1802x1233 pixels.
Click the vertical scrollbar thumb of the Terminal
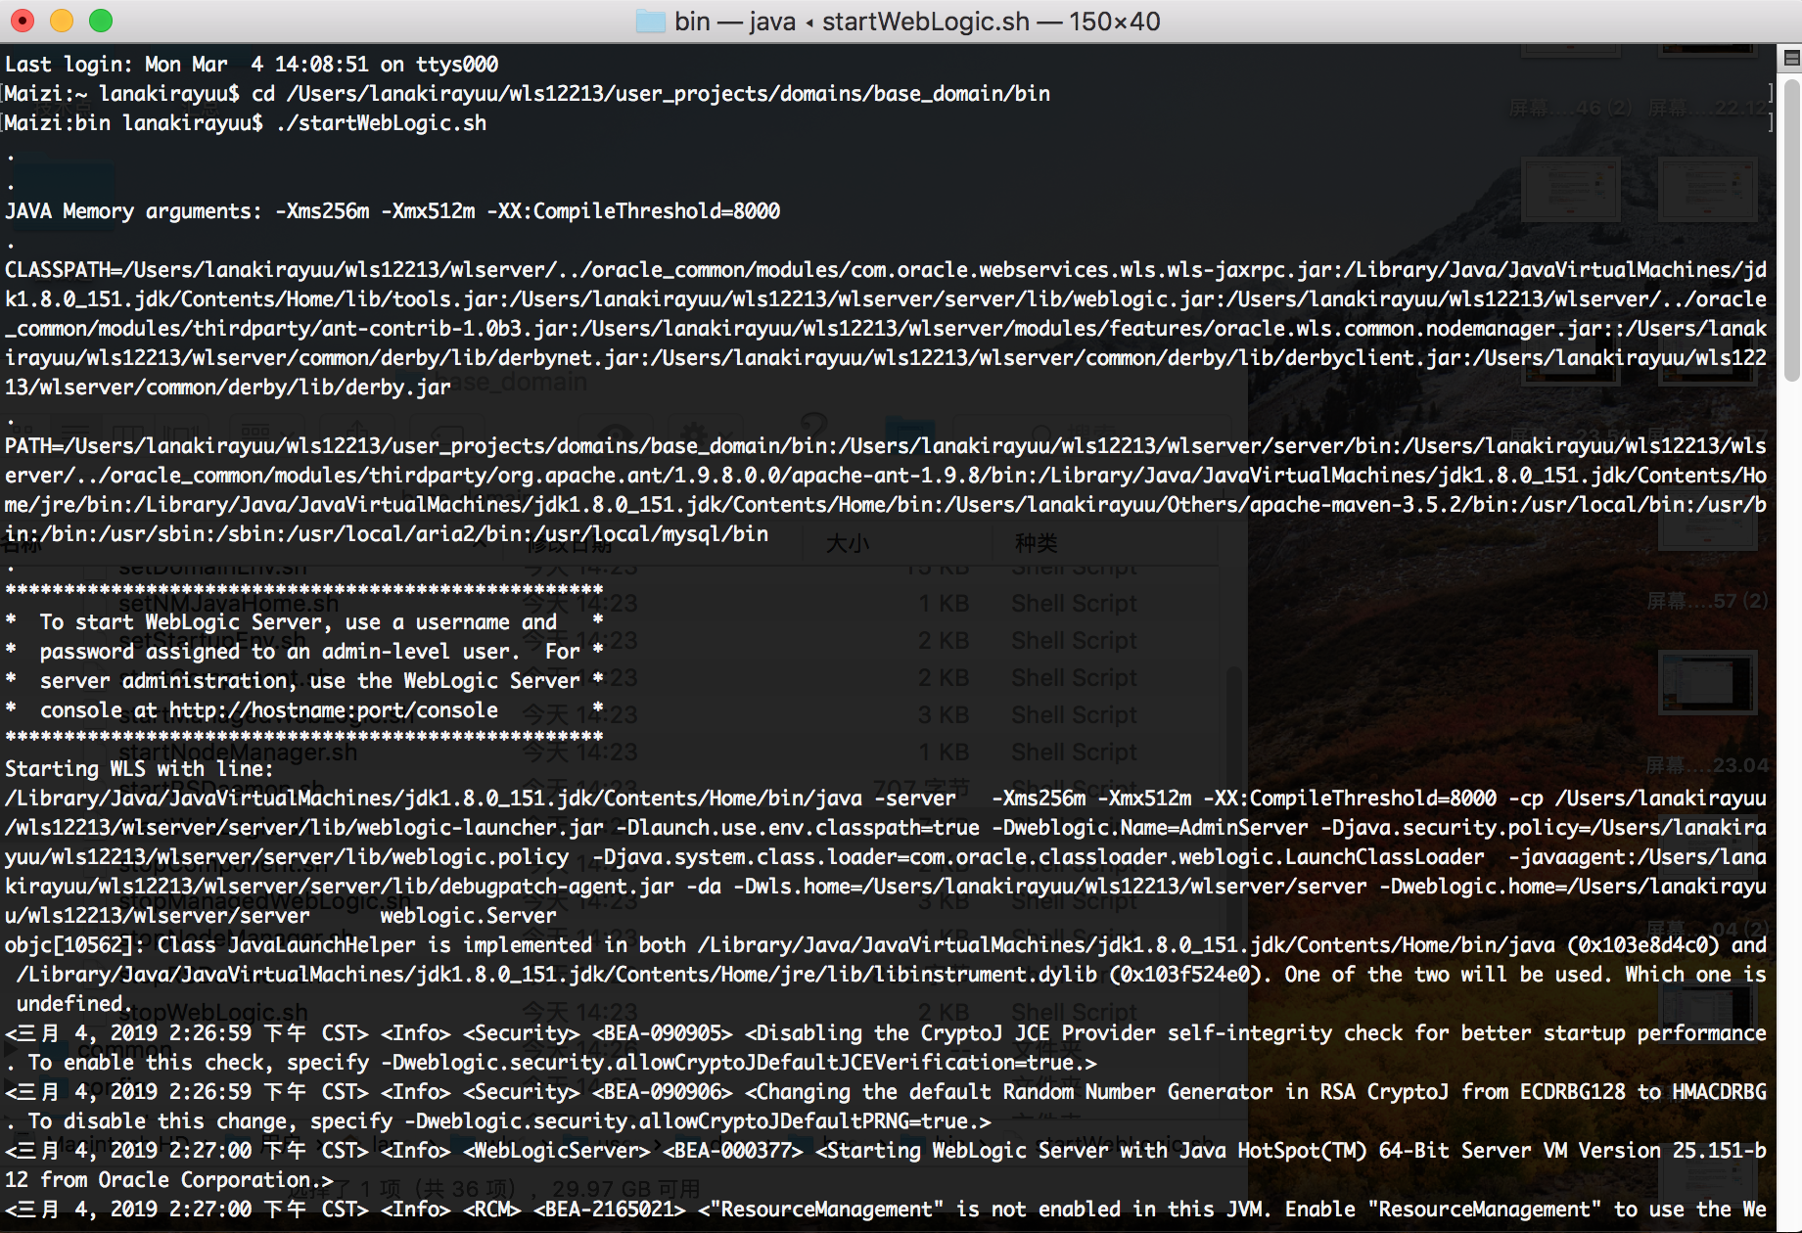[1791, 230]
